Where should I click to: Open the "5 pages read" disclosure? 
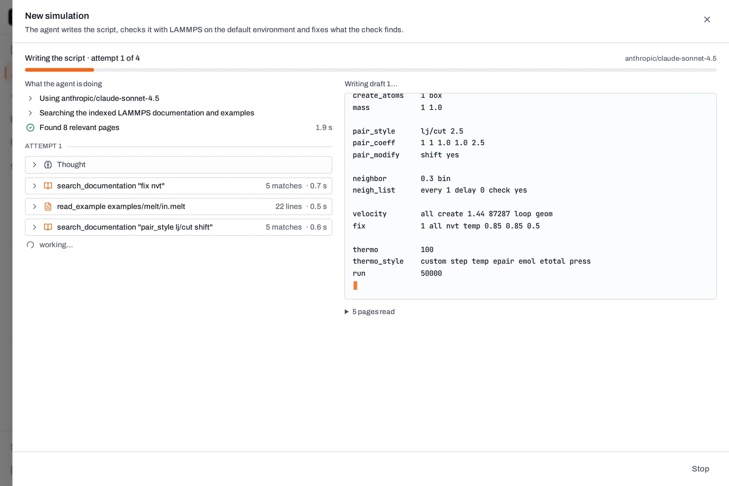(369, 312)
